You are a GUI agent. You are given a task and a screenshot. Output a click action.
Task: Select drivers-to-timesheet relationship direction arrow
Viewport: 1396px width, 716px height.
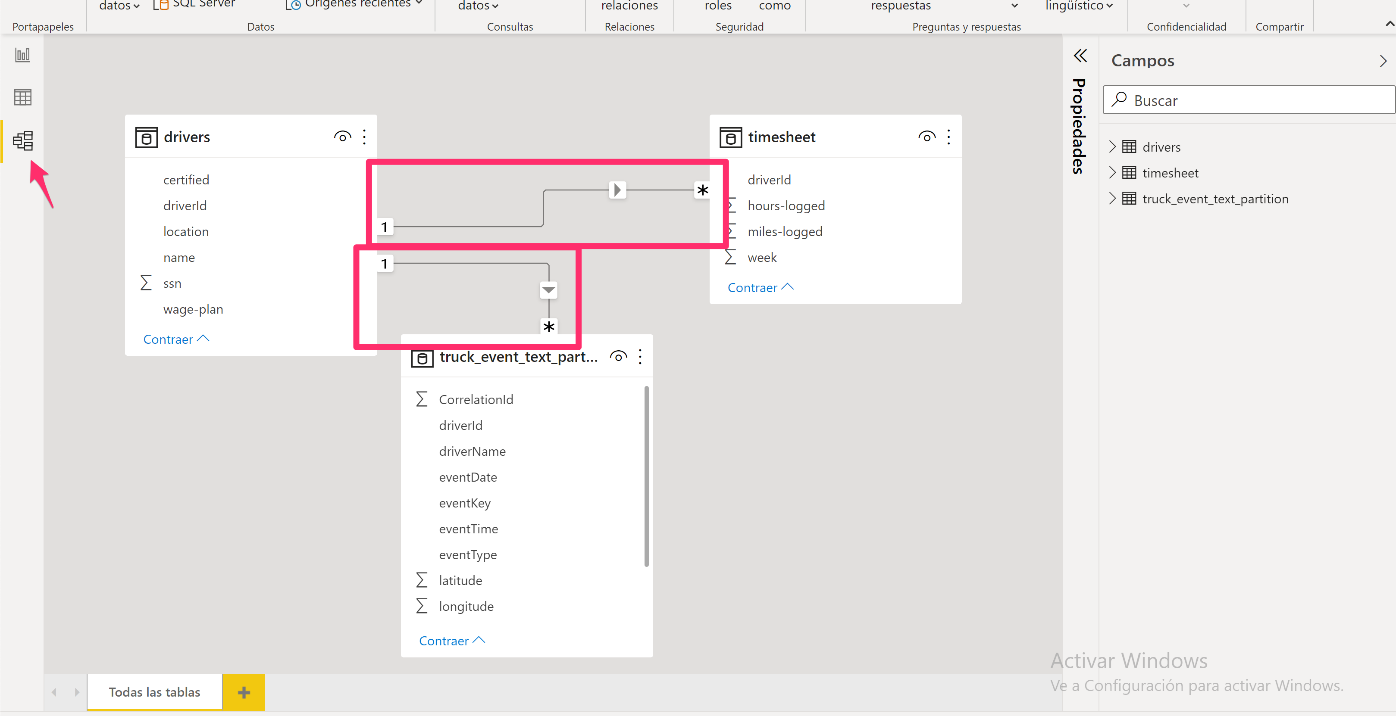(x=617, y=190)
